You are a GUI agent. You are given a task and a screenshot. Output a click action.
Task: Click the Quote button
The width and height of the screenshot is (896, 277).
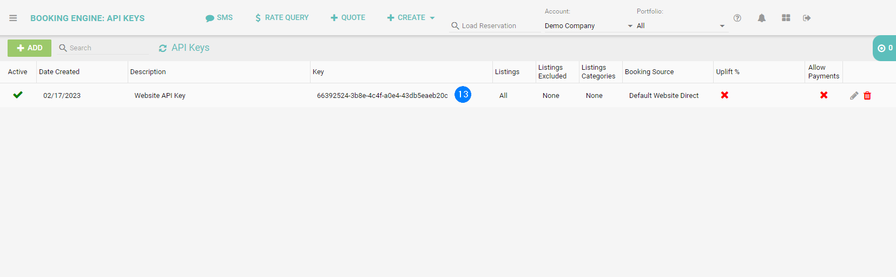[x=348, y=18]
